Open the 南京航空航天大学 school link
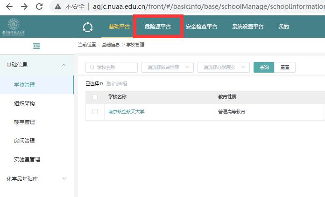The height and width of the screenshot is (197, 325). click(127, 112)
